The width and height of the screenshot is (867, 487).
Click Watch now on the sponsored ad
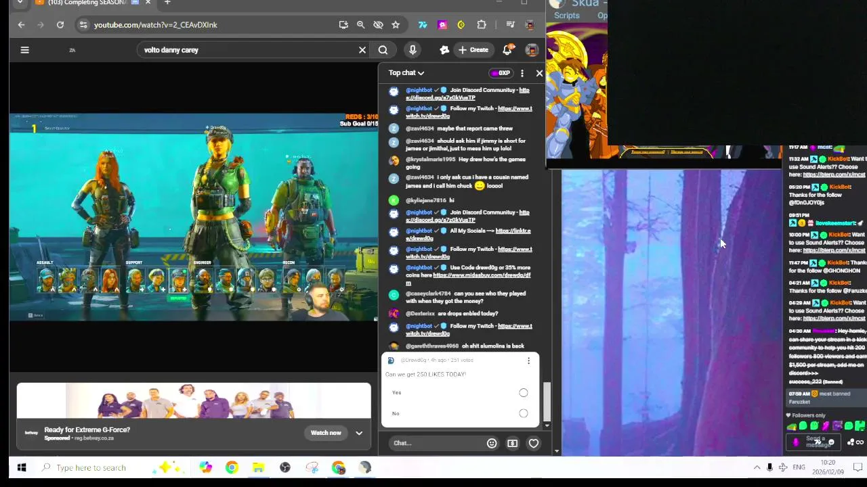tap(326, 433)
